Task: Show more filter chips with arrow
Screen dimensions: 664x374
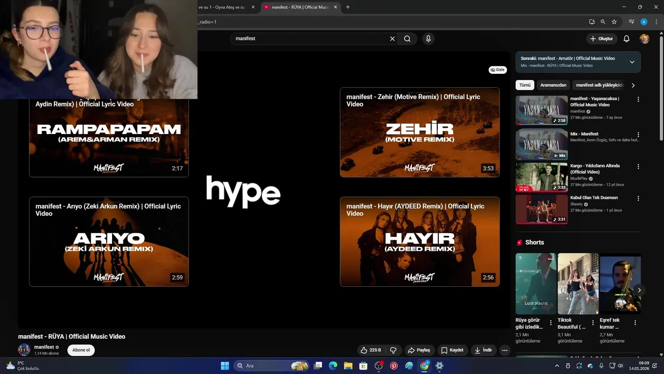Action: click(x=633, y=85)
